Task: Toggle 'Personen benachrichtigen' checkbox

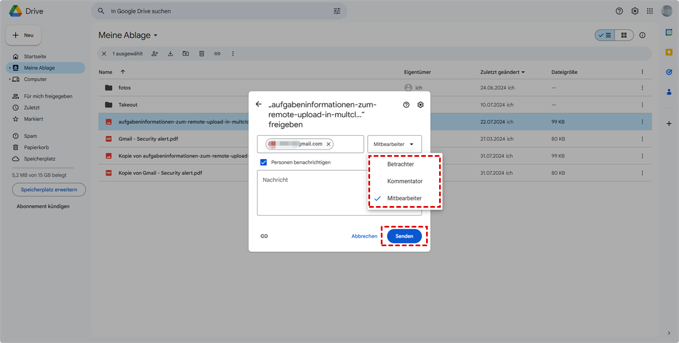Action: [x=264, y=162]
